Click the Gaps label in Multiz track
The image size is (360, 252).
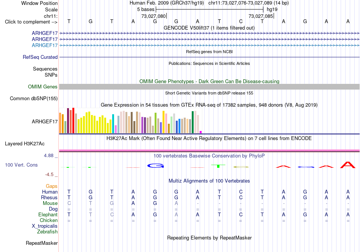(52, 186)
